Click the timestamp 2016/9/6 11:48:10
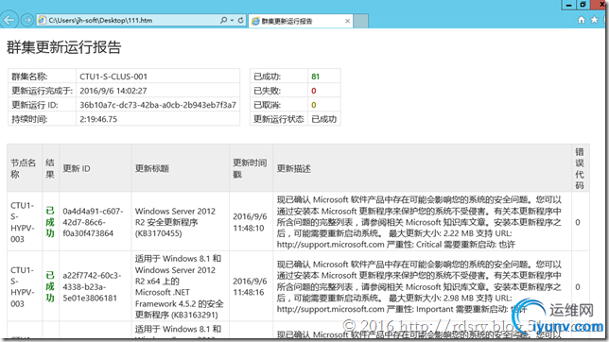This screenshot has width=609, height=342. tap(250, 222)
